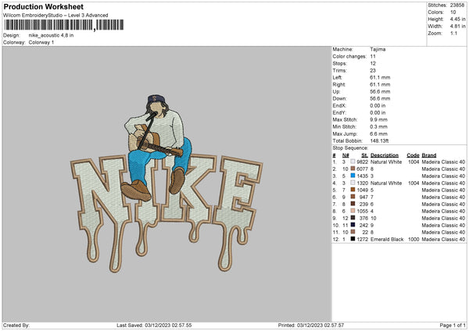The image size is (469, 331).
Task: Select the navy swatch in stop row 10
Action: (x=353, y=225)
